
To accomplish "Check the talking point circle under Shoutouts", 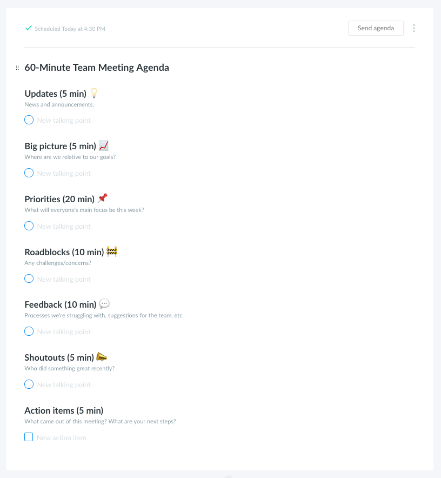I will (x=29, y=384).
